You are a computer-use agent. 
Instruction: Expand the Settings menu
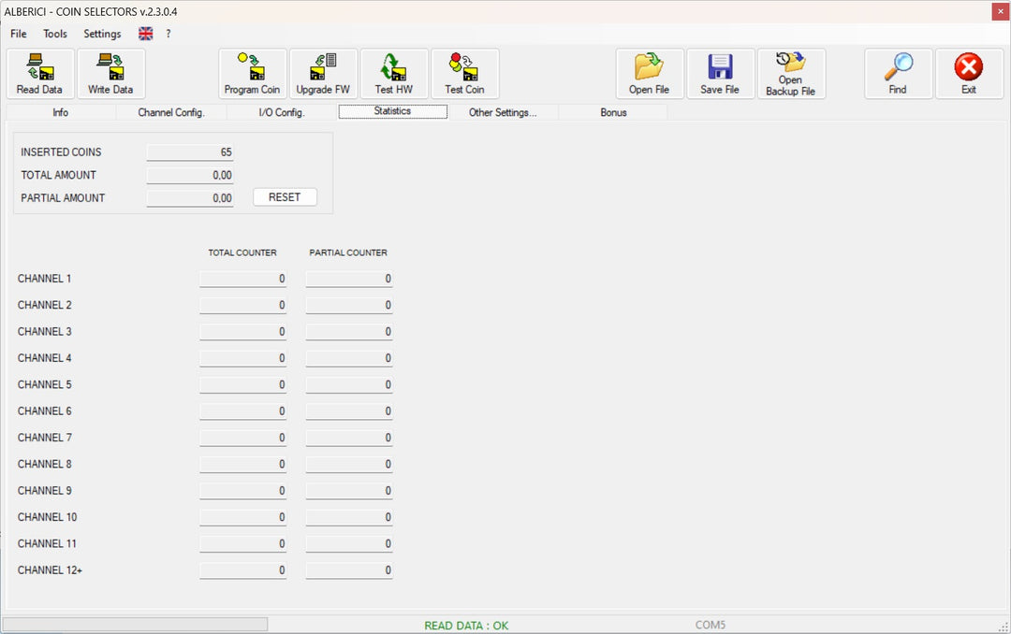[102, 34]
